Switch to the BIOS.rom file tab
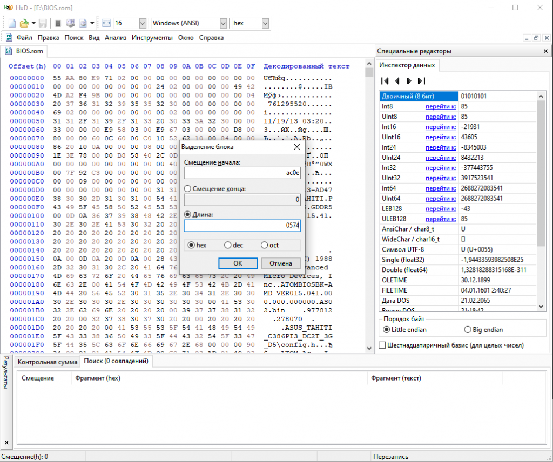This screenshot has width=553, height=462. pyautogui.click(x=24, y=51)
